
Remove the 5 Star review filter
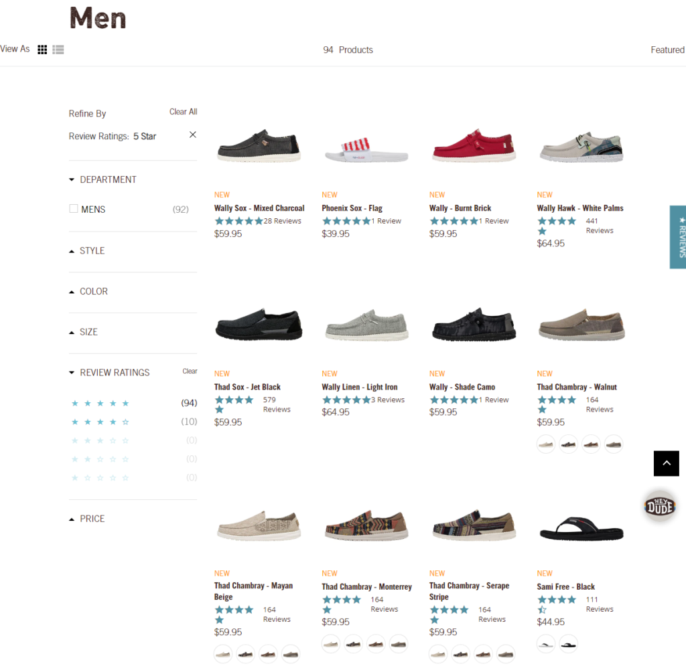click(x=192, y=134)
